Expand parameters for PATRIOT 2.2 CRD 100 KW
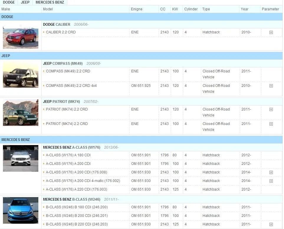The width and height of the screenshot is (284, 229). click(x=271, y=124)
